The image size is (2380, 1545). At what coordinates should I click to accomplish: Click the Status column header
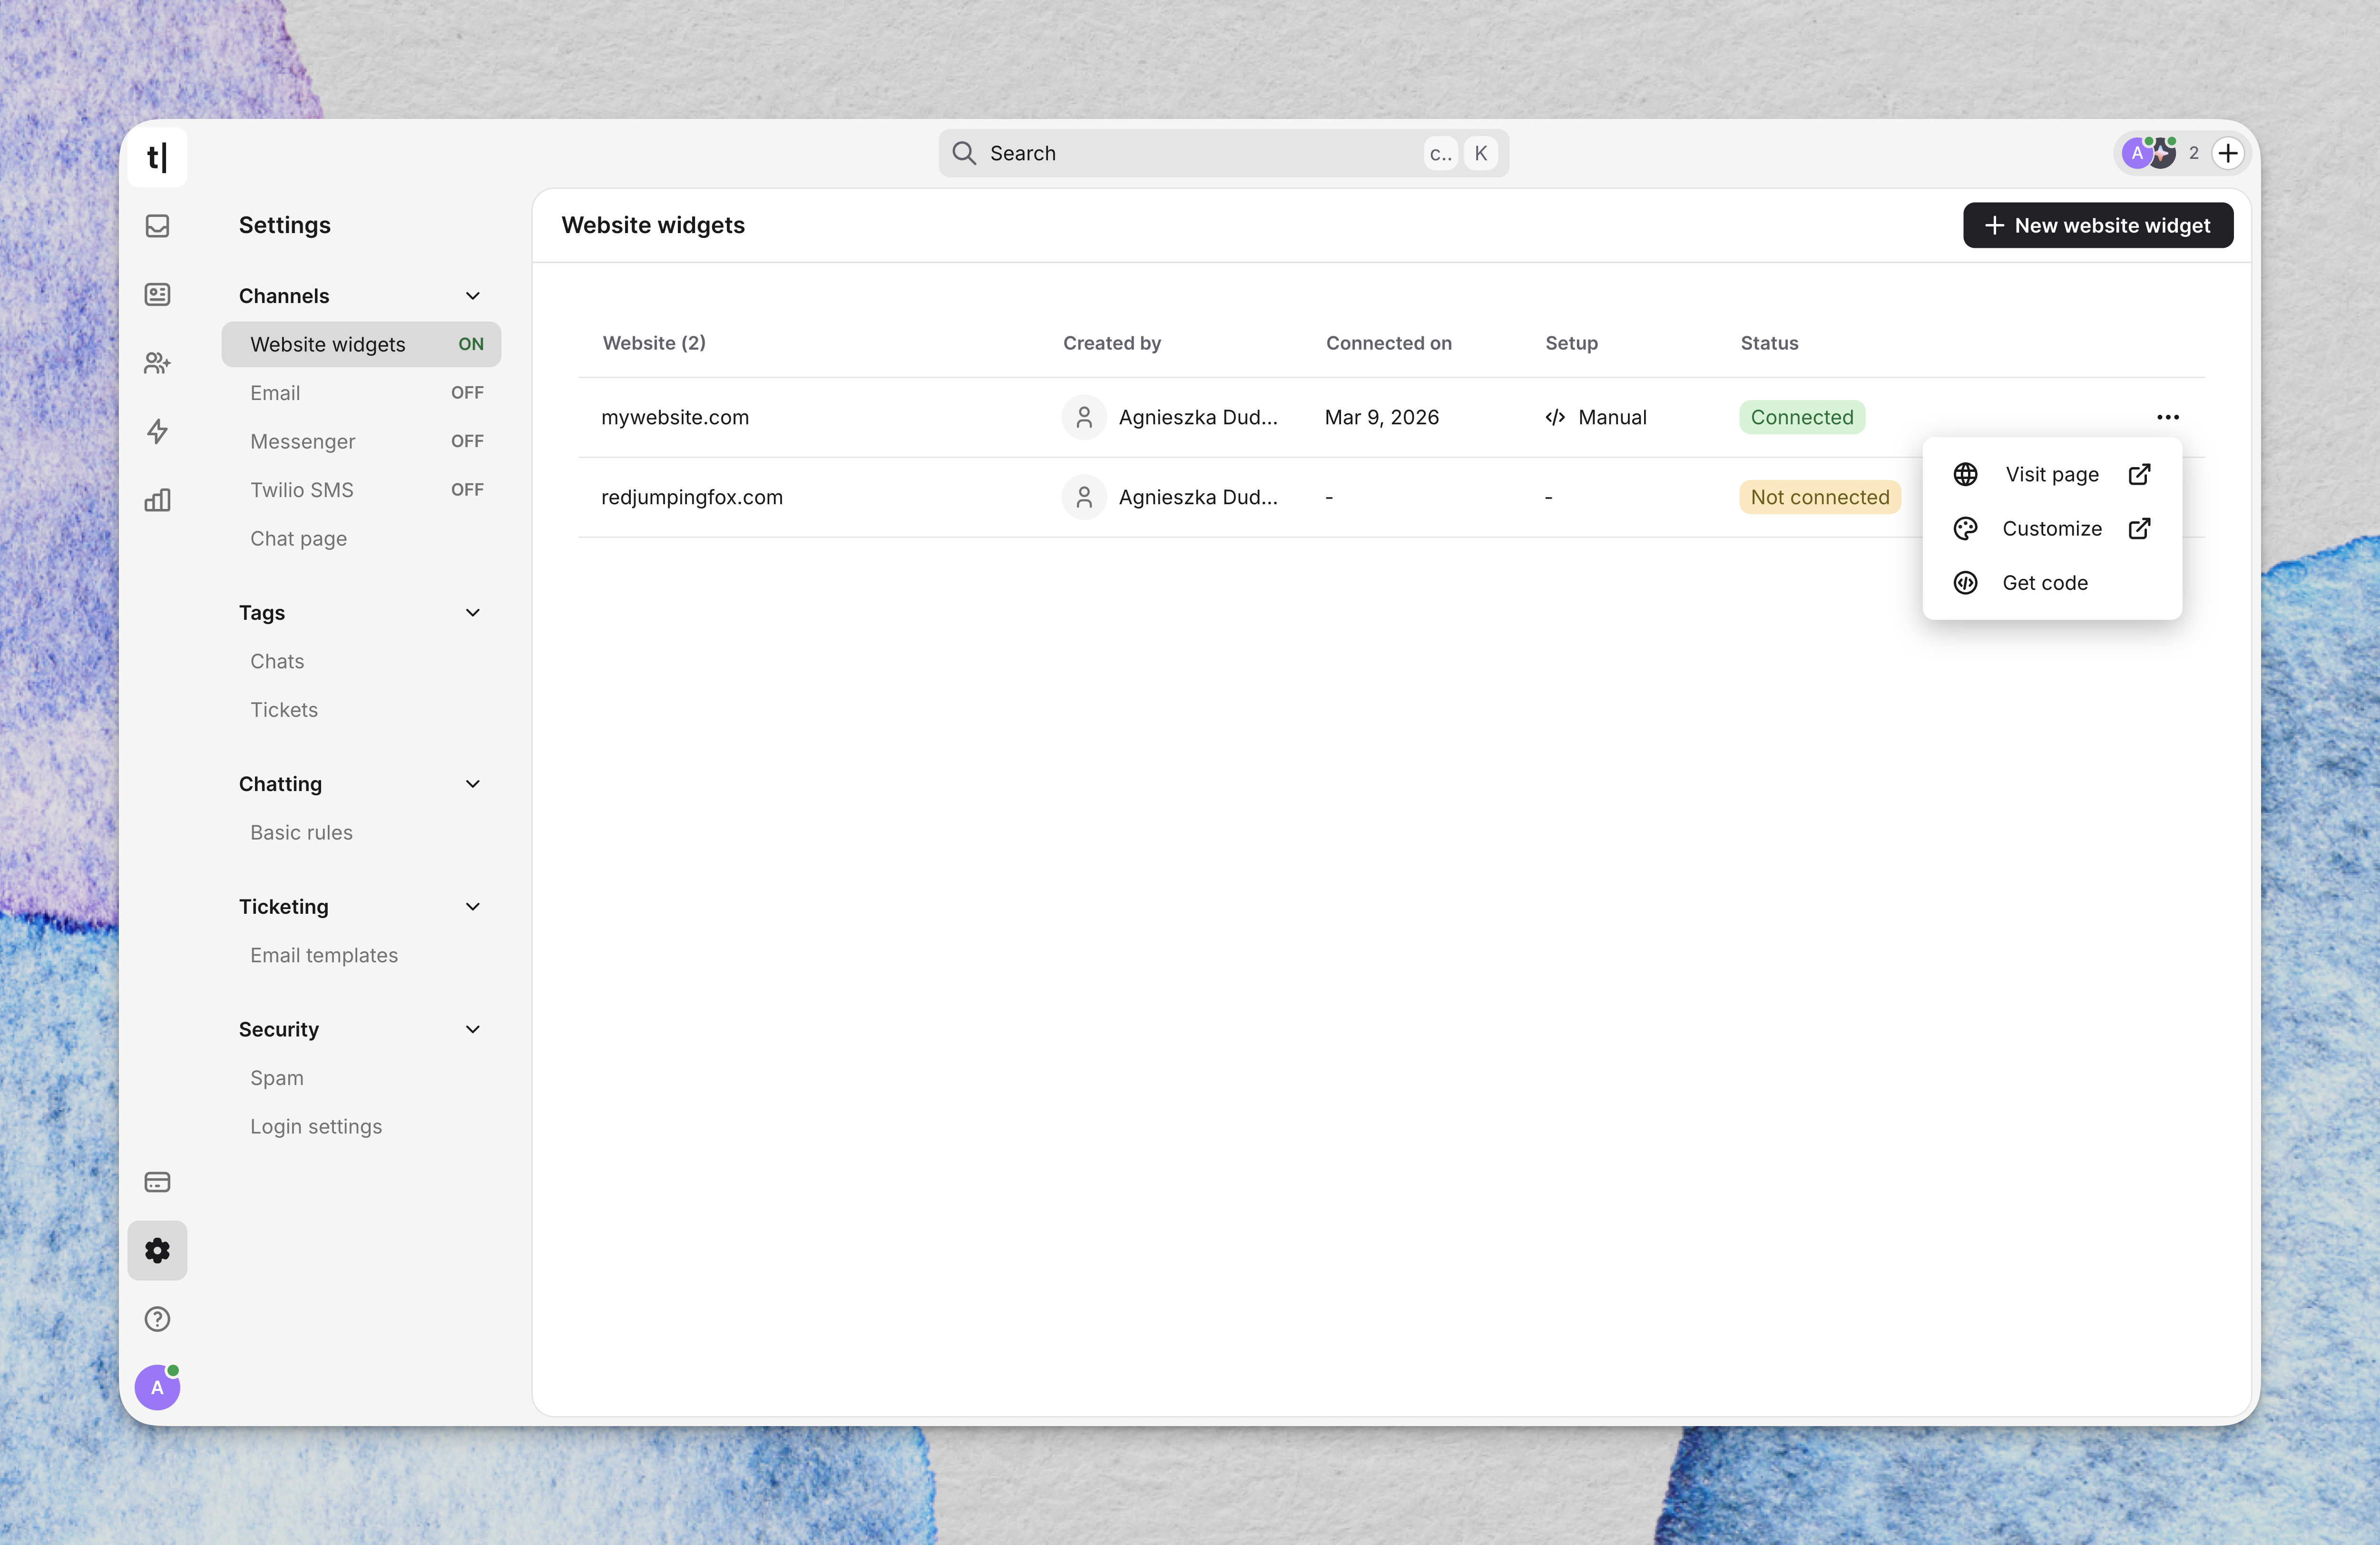(x=1770, y=343)
